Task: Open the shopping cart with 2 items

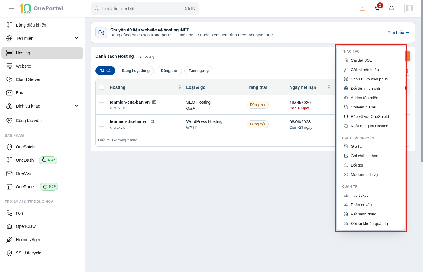Action: coord(377,8)
